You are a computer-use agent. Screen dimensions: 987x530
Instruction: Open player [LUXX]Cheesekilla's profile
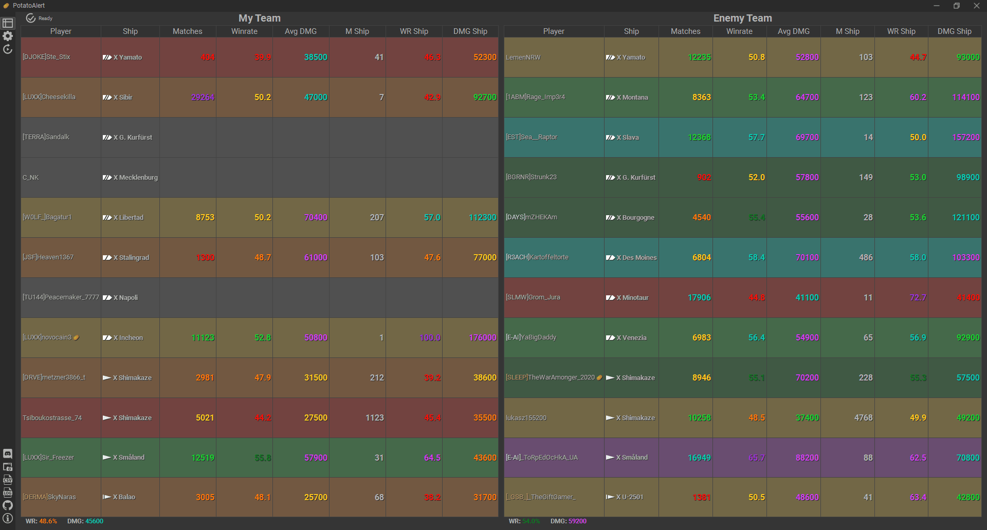coord(49,97)
